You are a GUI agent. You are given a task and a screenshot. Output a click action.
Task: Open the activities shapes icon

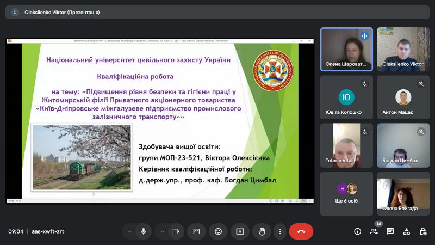pos(406,231)
